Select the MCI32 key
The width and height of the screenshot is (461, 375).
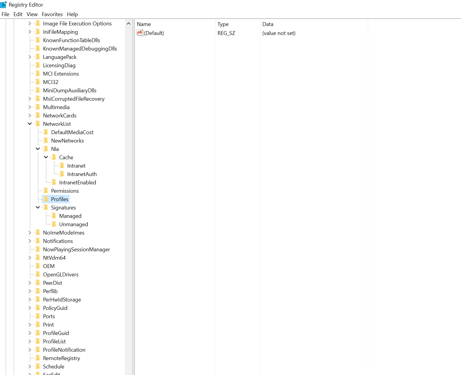pyautogui.click(x=51, y=82)
